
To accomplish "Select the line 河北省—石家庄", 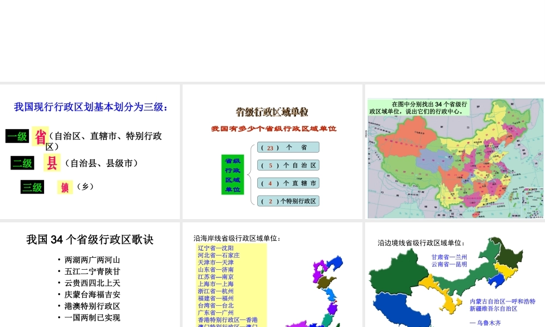I will (219, 256).
